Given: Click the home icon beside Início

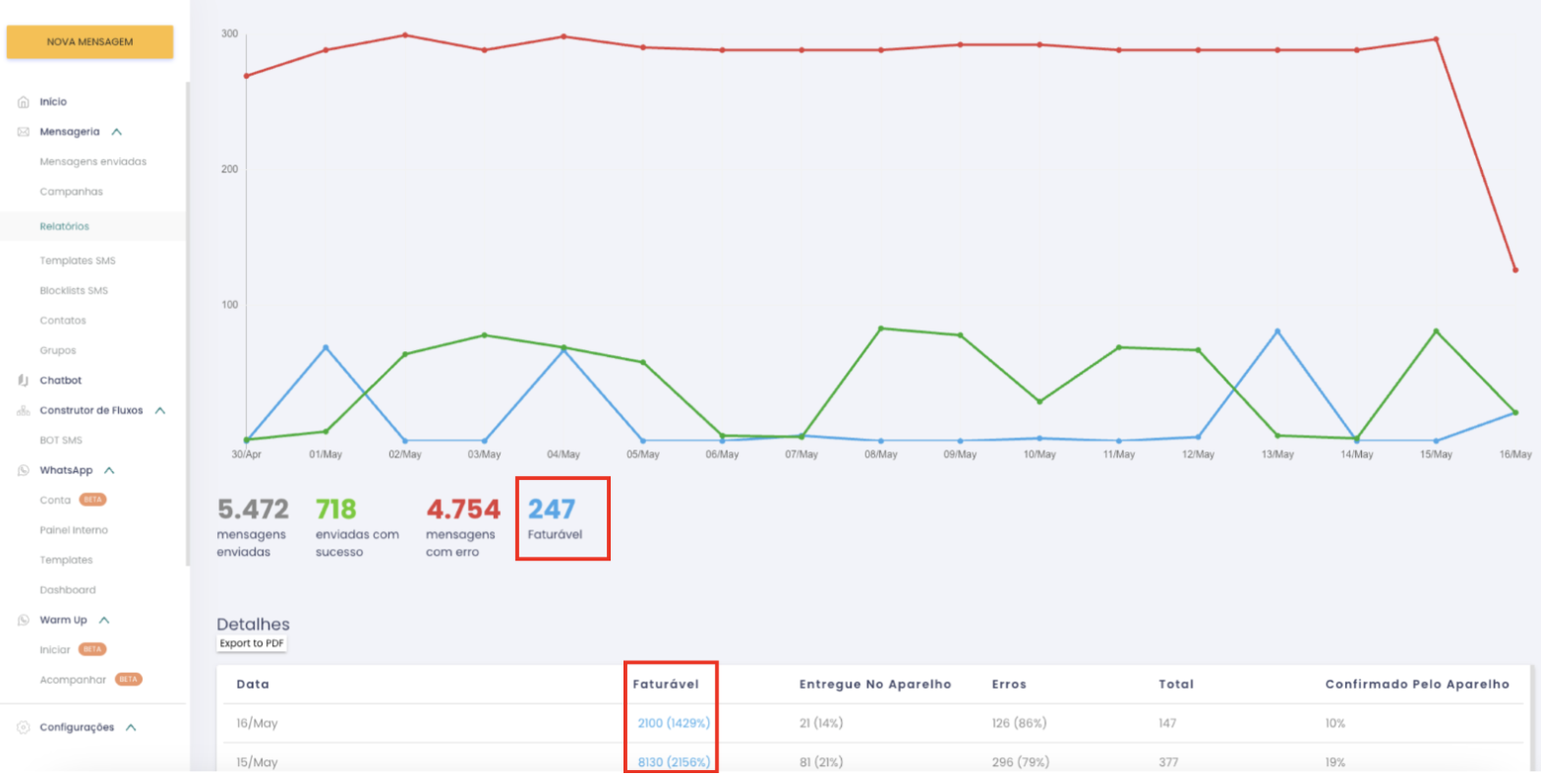Looking at the screenshot, I should (x=24, y=102).
